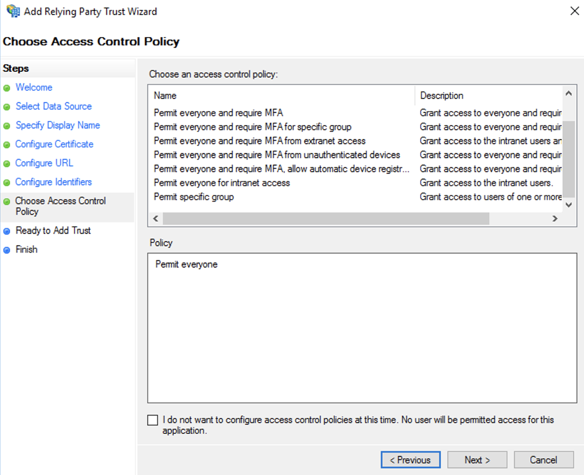Screen dimensions: 584x475
Task: Go to the Welcome step
Action: click(34, 87)
